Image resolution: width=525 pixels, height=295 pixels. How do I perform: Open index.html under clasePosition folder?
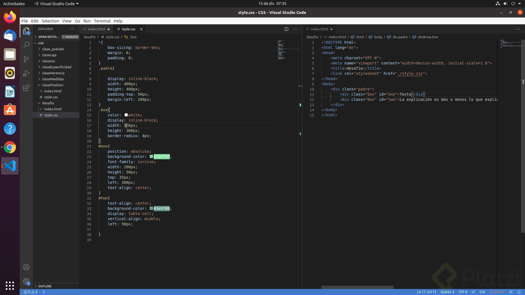[x=56, y=91]
